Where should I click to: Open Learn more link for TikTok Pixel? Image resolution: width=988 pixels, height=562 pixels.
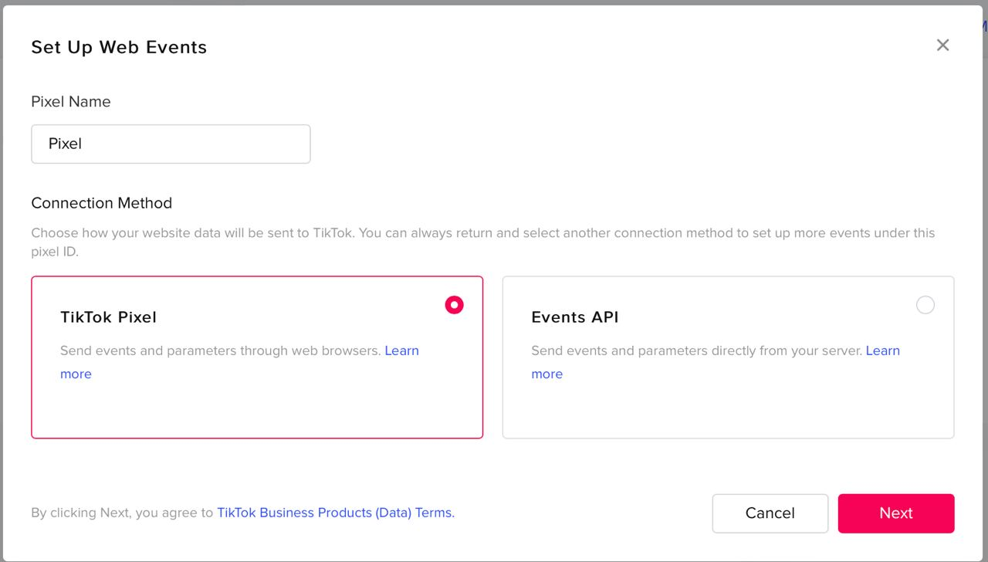pyautogui.click(x=401, y=350)
